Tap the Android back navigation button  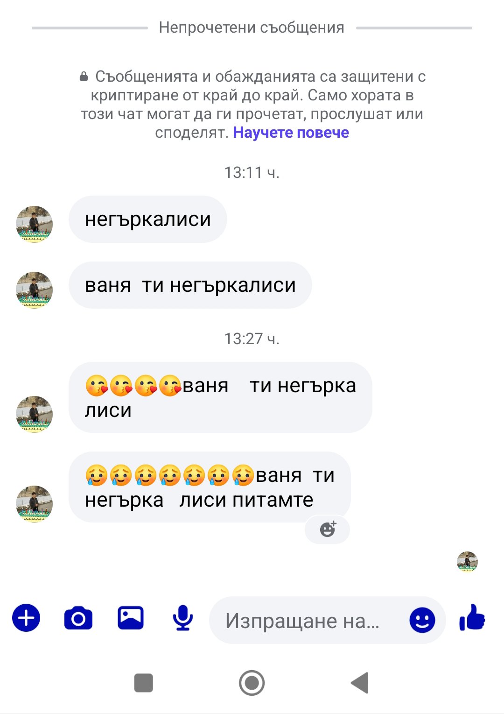click(360, 683)
